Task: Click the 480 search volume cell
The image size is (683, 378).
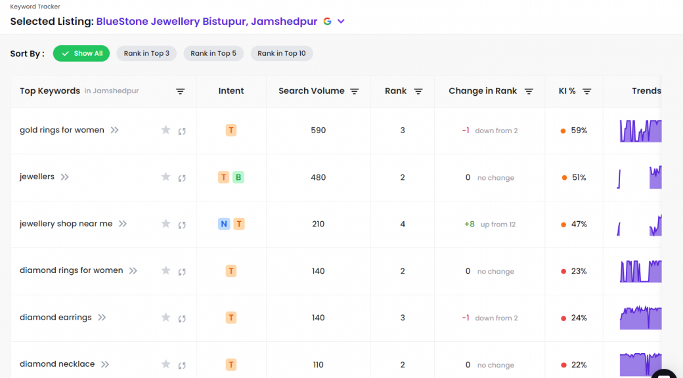Action: pyautogui.click(x=319, y=177)
